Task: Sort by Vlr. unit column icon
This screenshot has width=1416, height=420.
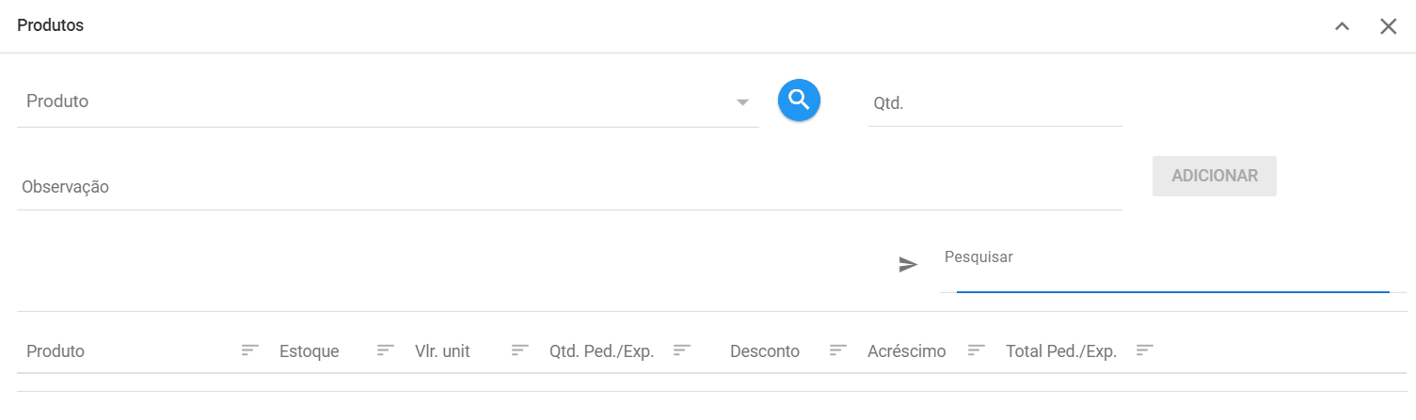Action: [519, 350]
